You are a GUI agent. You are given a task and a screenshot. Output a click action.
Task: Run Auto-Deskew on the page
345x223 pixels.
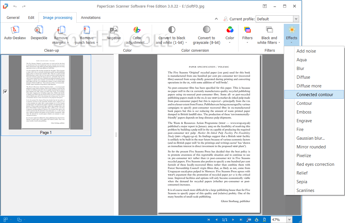(15, 33)
